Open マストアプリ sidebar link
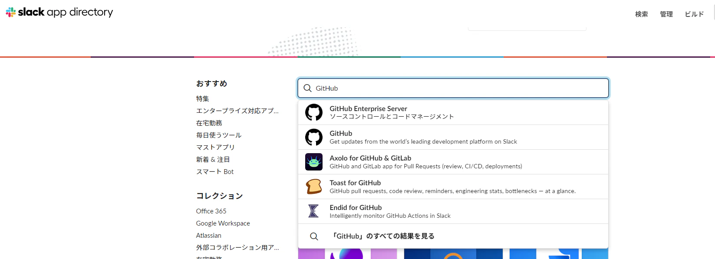This screenshot has width=715, height=259. (x=215, y=147)
